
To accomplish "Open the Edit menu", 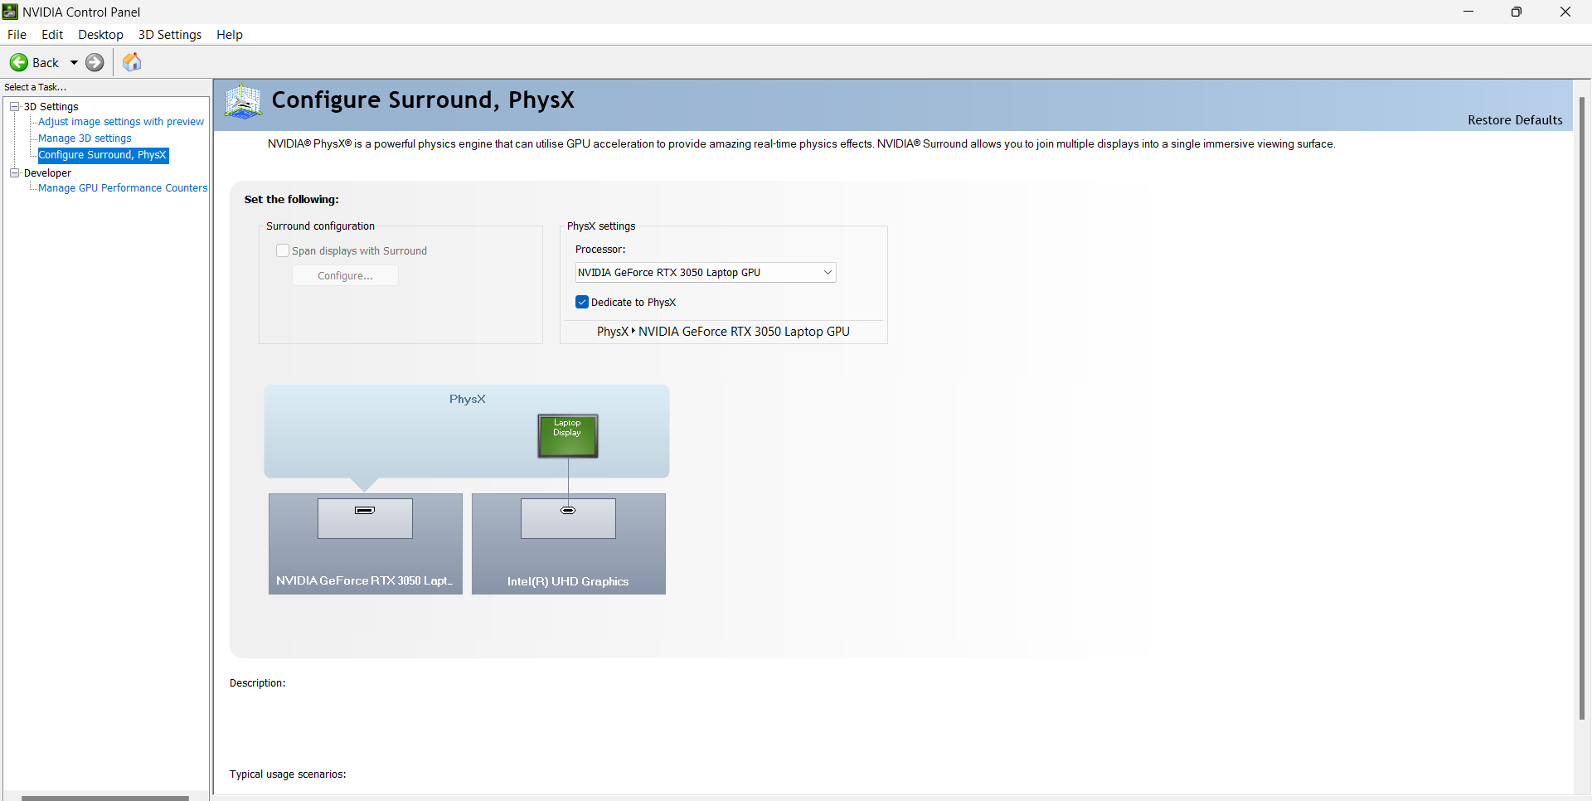I will [52, 34].
